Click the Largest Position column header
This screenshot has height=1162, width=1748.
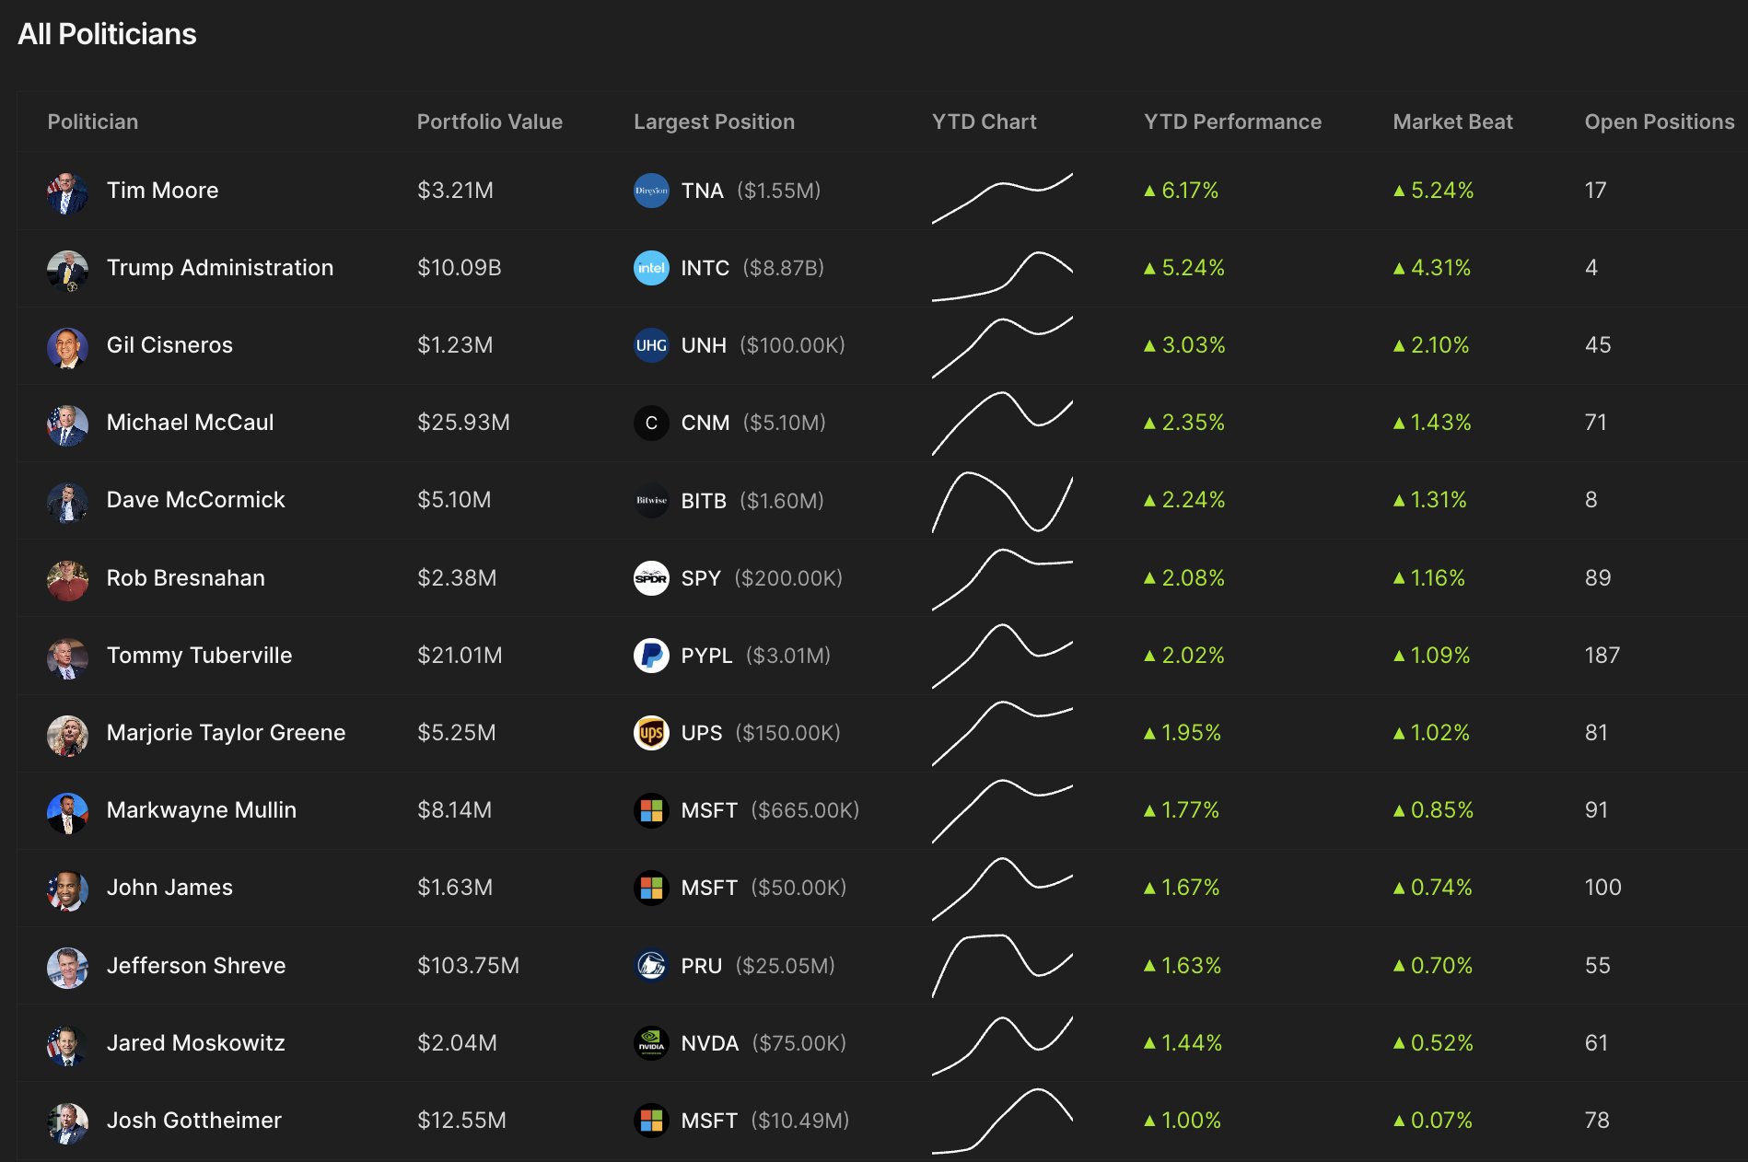point(715,122)
